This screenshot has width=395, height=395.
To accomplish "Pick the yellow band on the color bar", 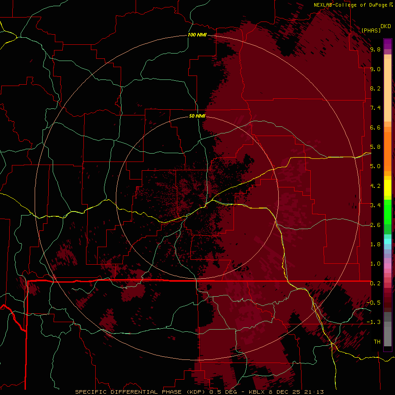I will (x=388, y=188).
